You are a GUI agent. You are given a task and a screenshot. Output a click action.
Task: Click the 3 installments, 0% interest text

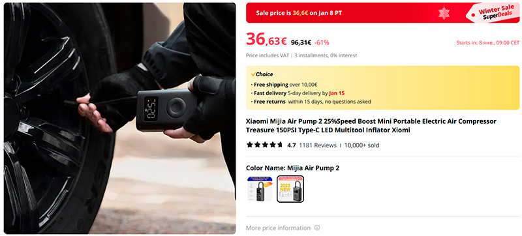[x=326, y=55]
